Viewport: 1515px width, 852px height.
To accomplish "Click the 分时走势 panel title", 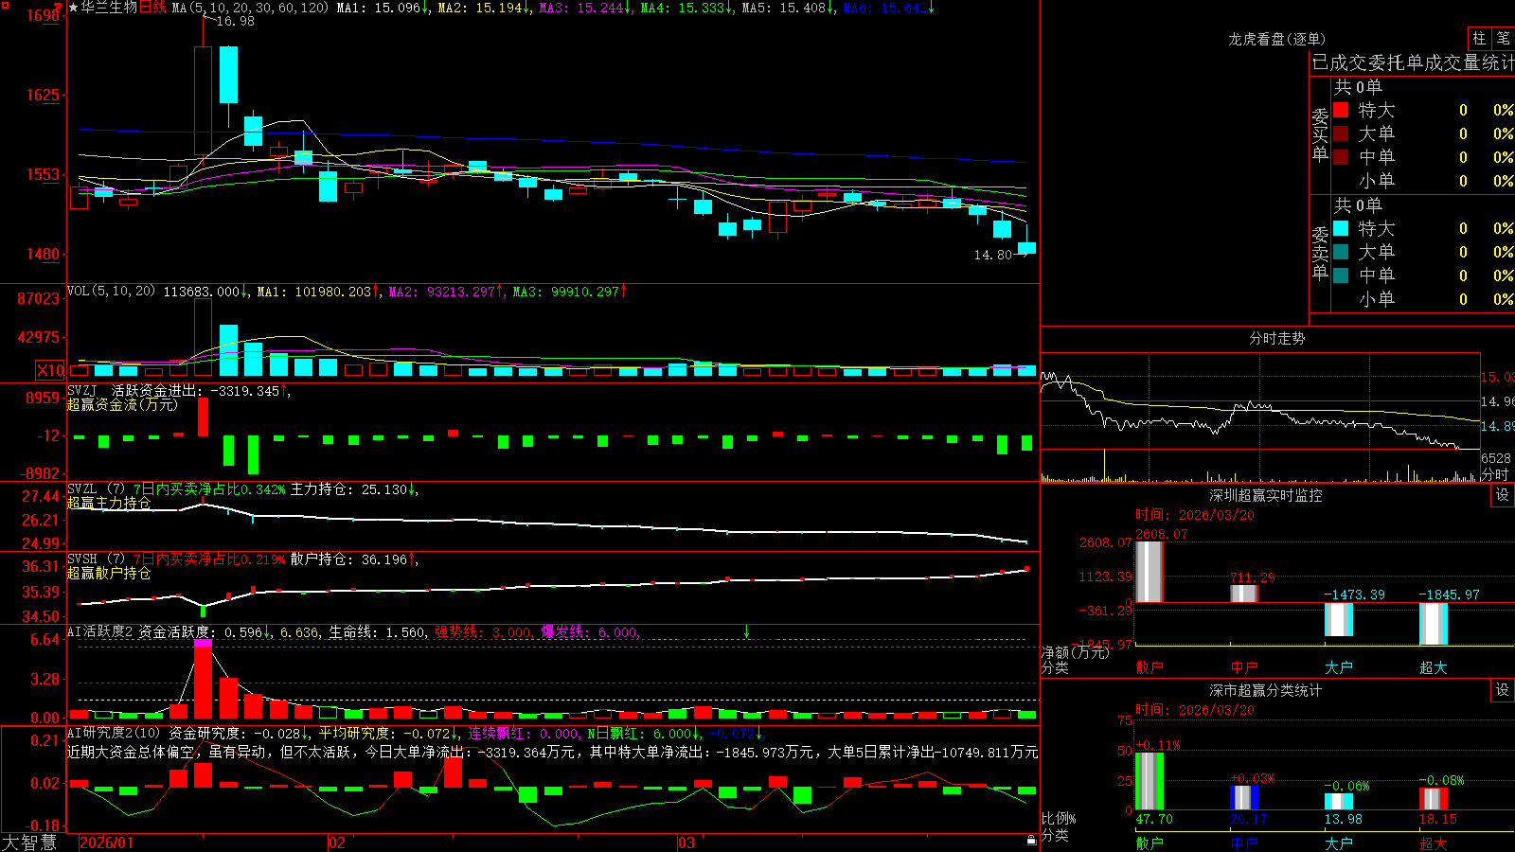I will (1276, 338).
